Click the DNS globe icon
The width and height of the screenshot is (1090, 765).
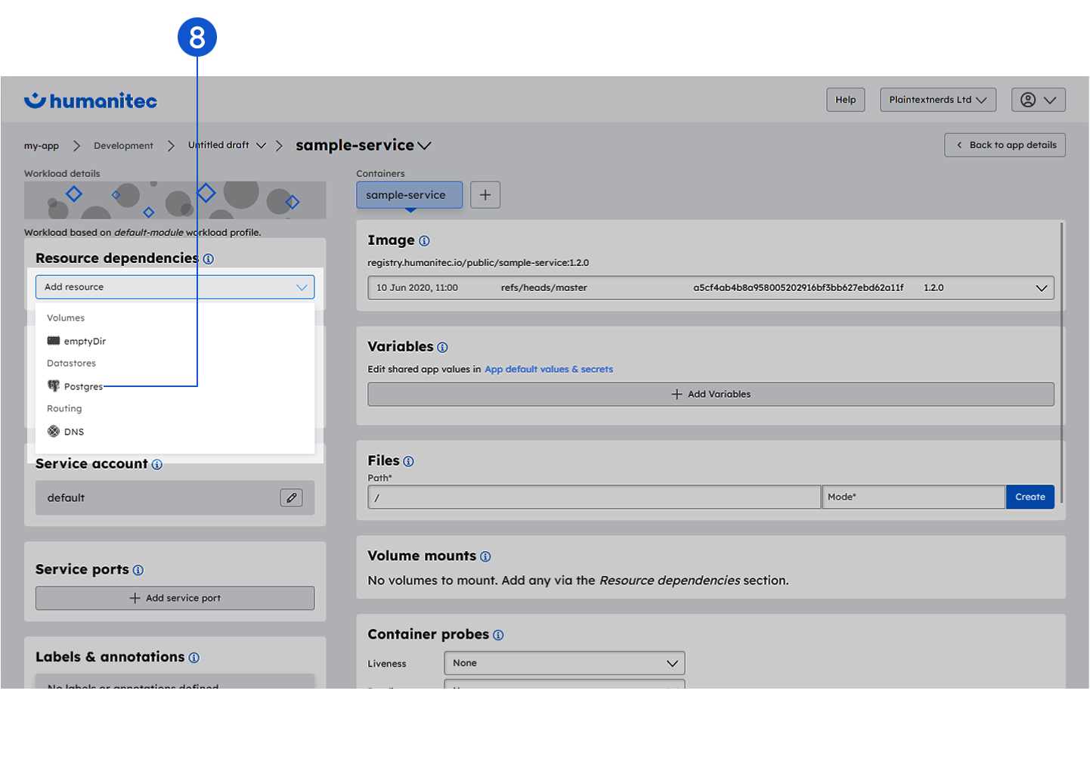click(x=54, y=432)
